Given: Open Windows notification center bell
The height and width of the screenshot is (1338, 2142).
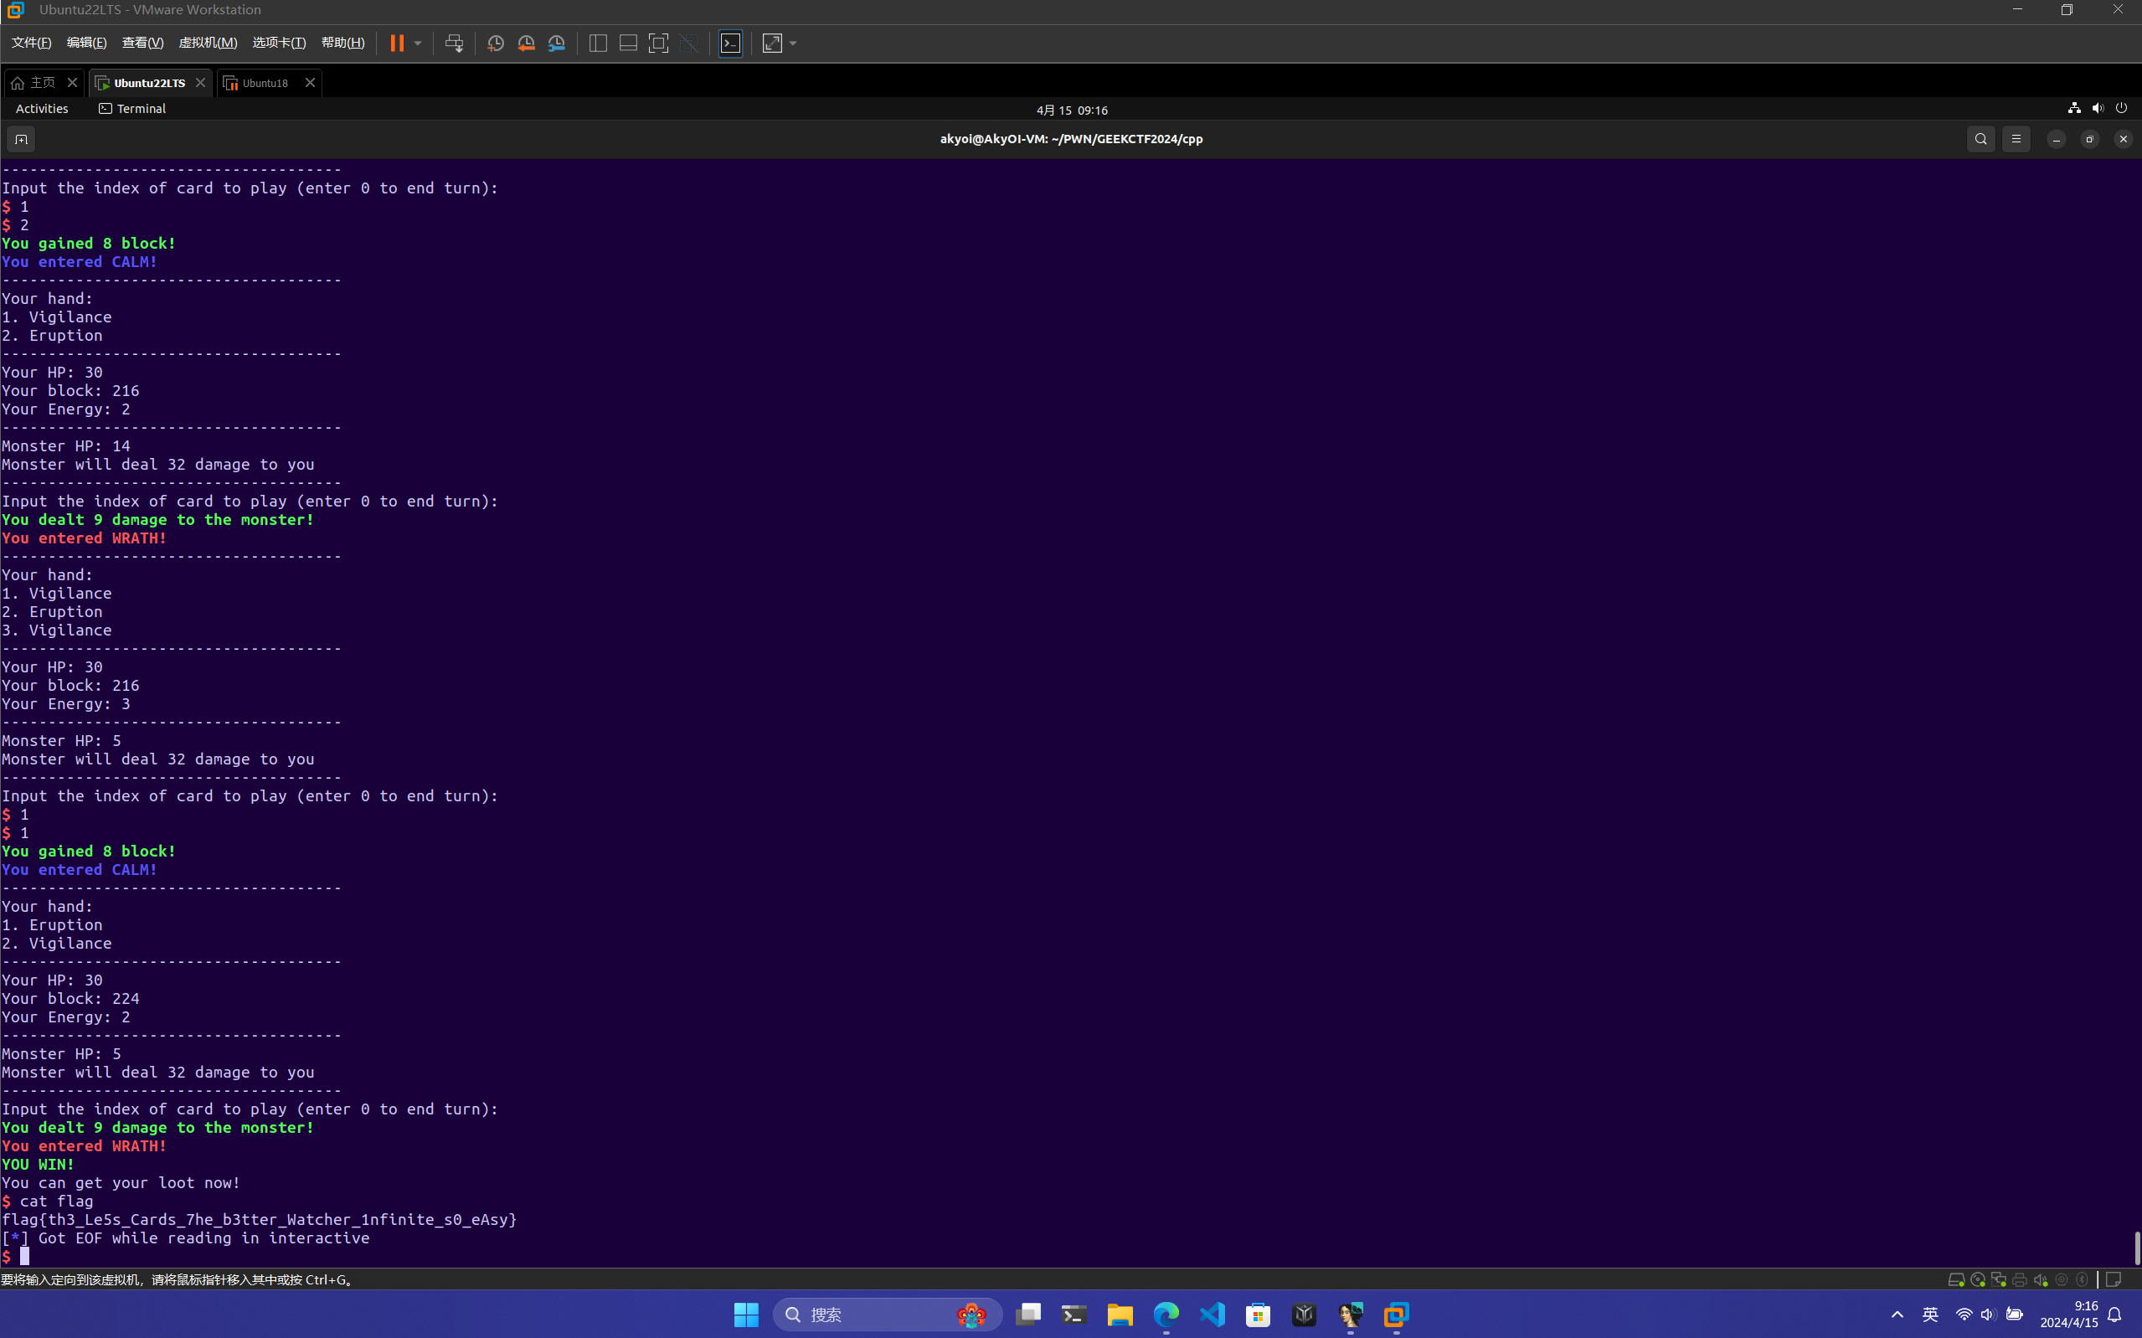Looking at the screenshot, I should coord(2114,1315).
